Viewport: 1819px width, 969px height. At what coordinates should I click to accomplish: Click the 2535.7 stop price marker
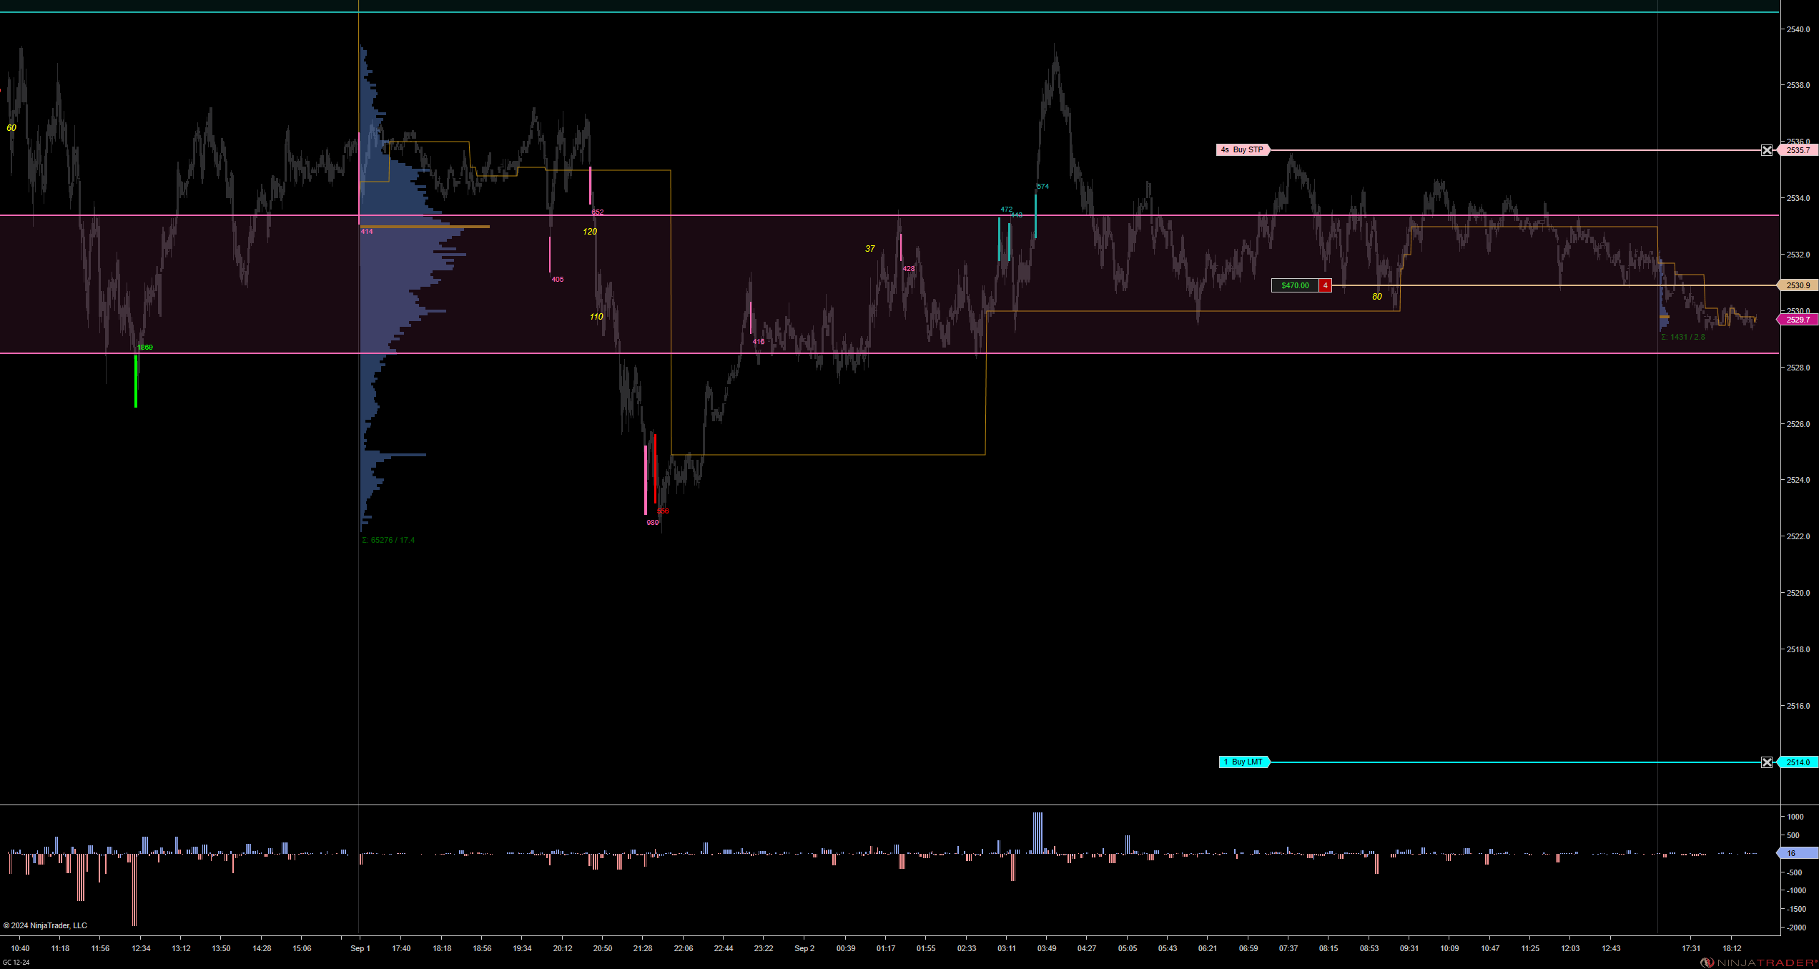(x=1798, y=150)
